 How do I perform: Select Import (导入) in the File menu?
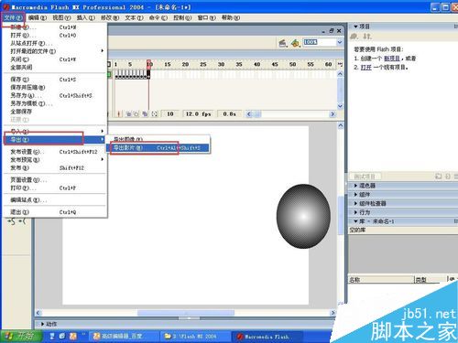pos(54,132)
